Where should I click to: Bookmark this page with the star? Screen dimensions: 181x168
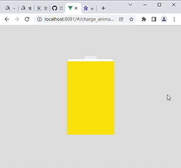click(131, 19)
